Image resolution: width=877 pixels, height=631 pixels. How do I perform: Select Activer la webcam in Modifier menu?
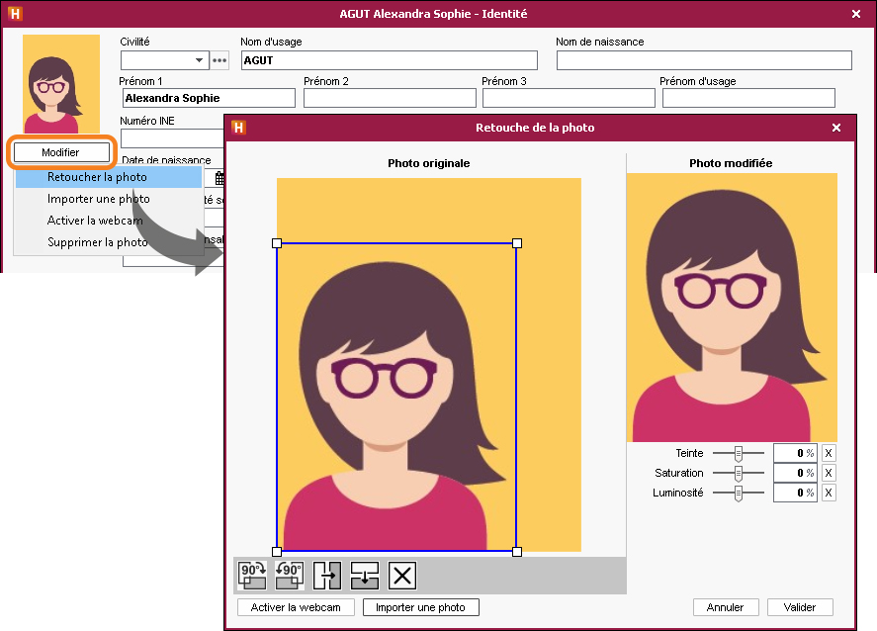click(x=109, y=221)
